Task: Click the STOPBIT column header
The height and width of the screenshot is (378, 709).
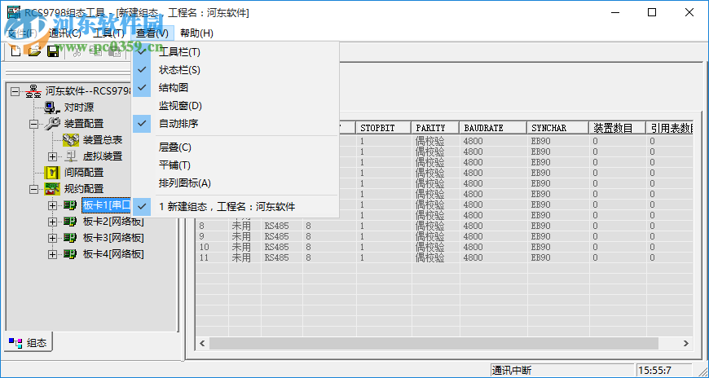Action: (x=384, y=128)
